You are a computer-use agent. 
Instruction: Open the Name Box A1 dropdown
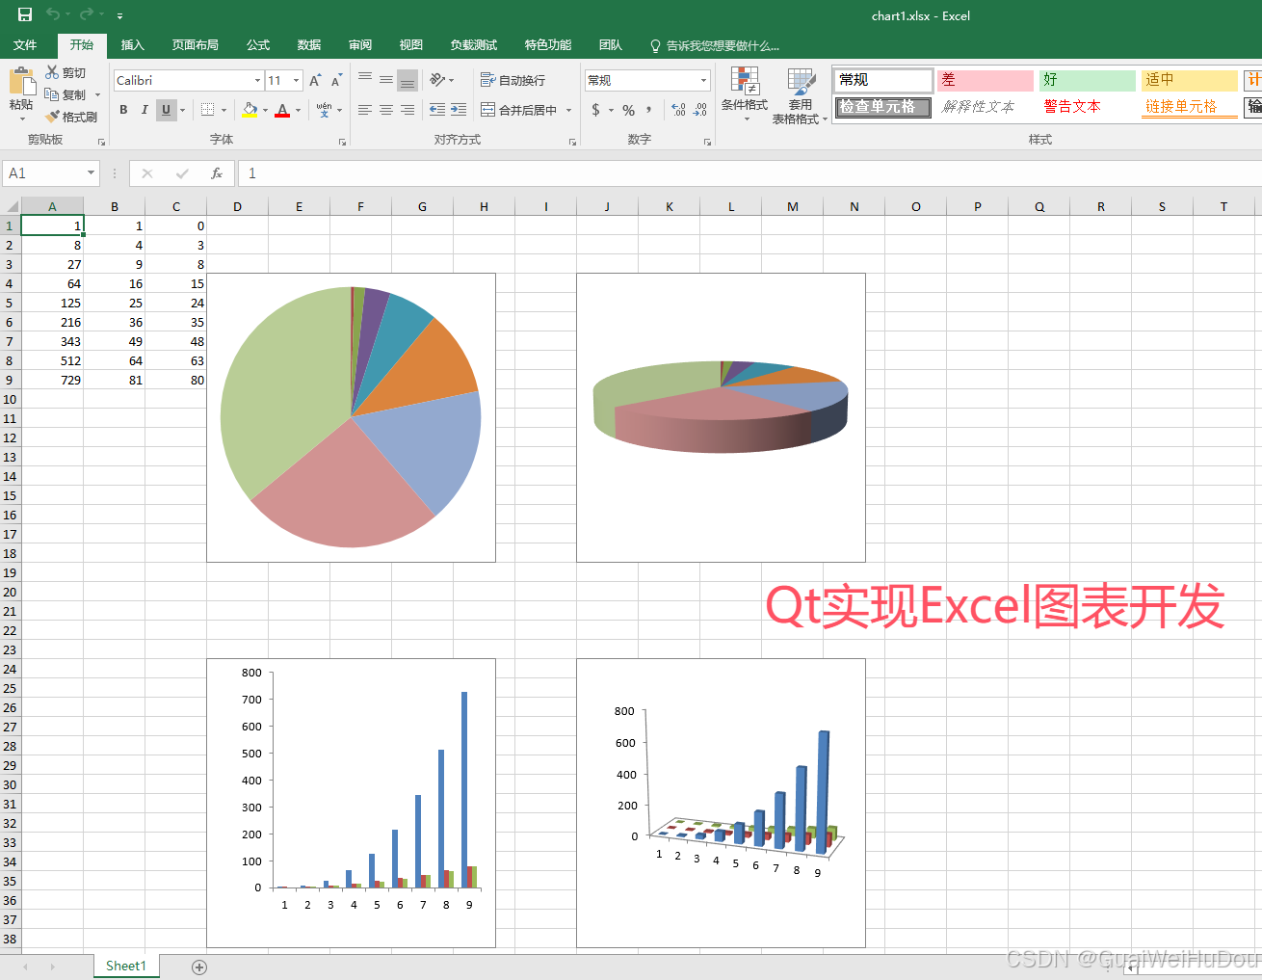(x=92, y=173)
